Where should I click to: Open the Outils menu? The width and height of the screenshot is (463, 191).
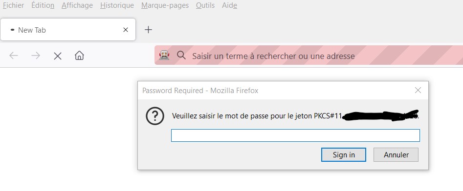205,5
